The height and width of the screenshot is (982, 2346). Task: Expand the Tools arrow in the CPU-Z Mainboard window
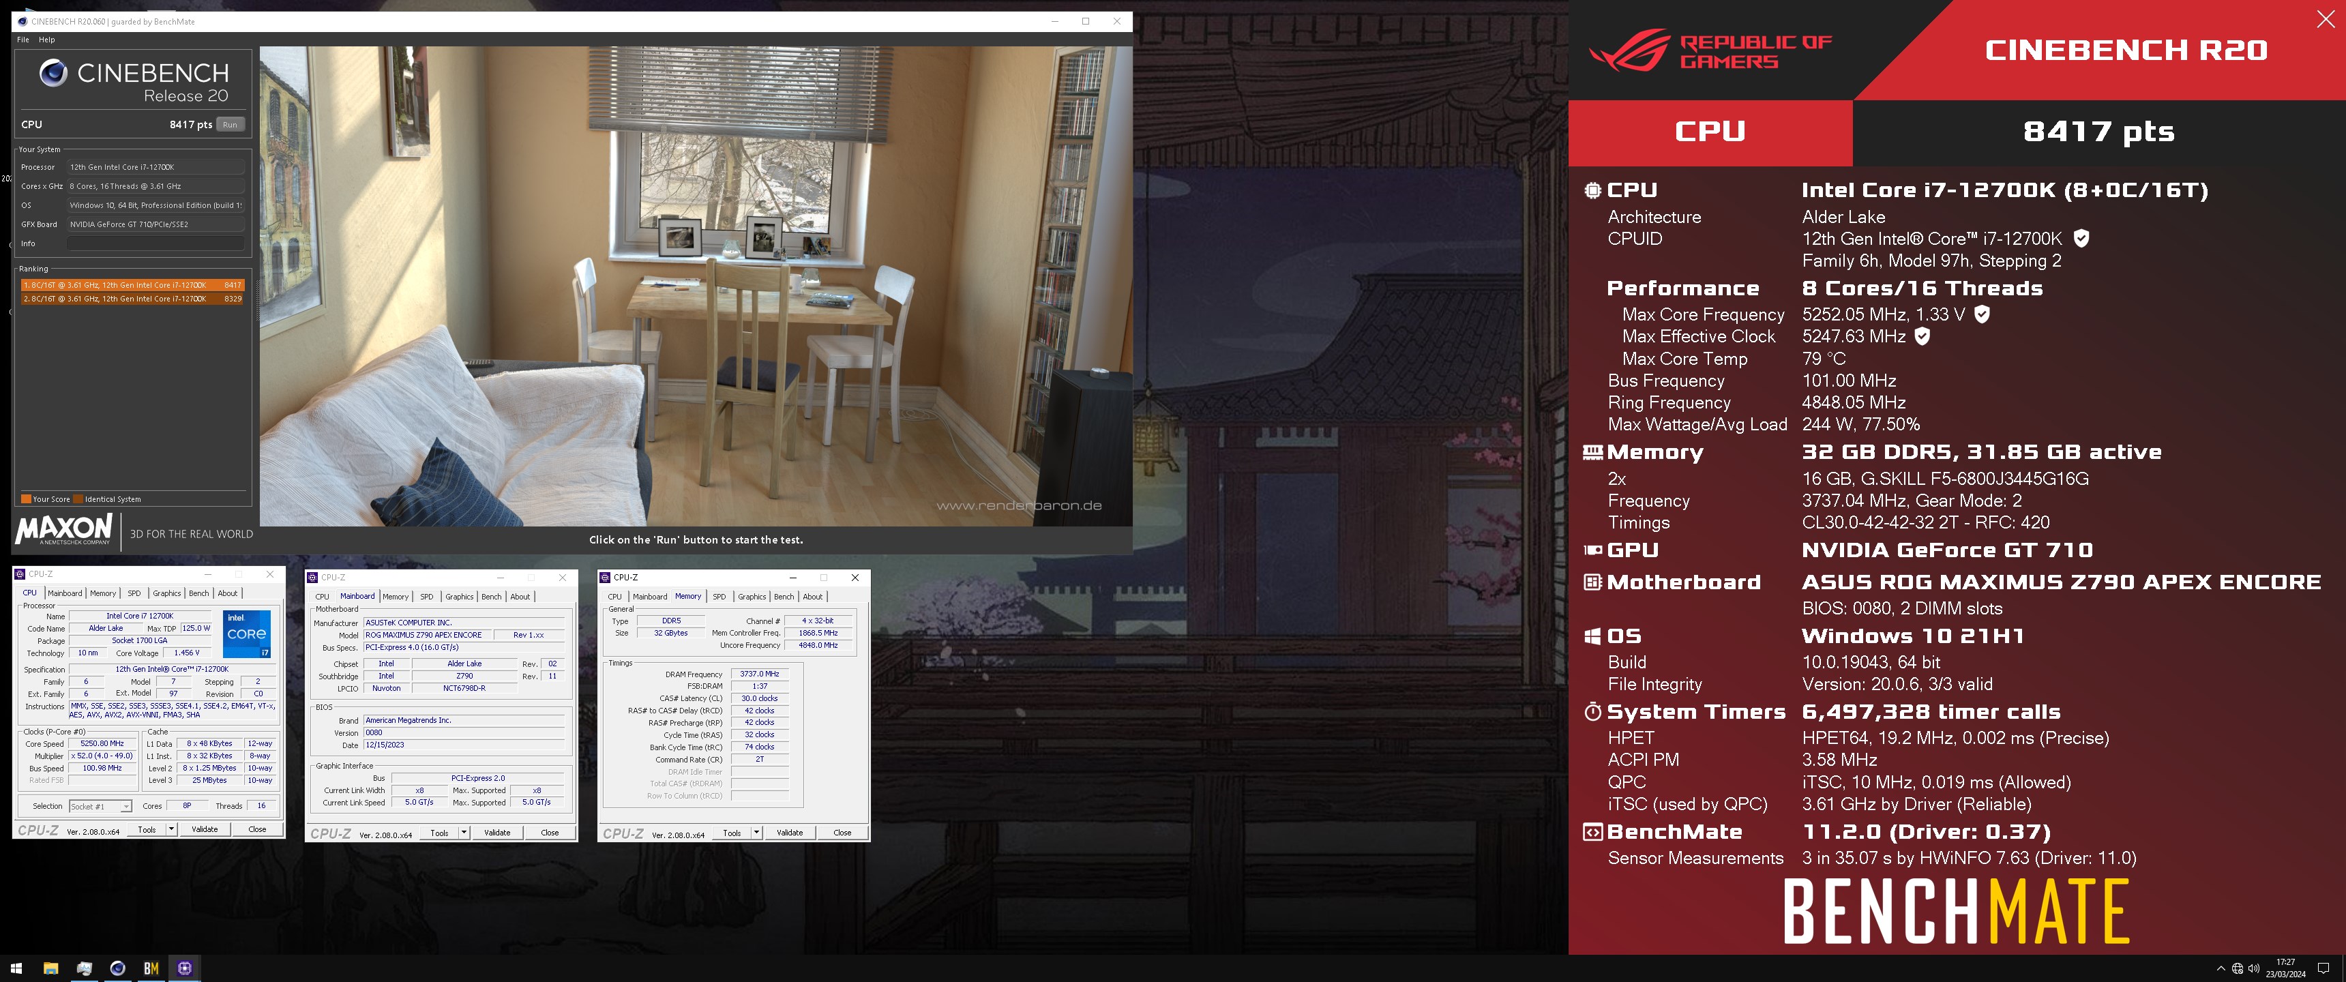click(x=464, y=833)
